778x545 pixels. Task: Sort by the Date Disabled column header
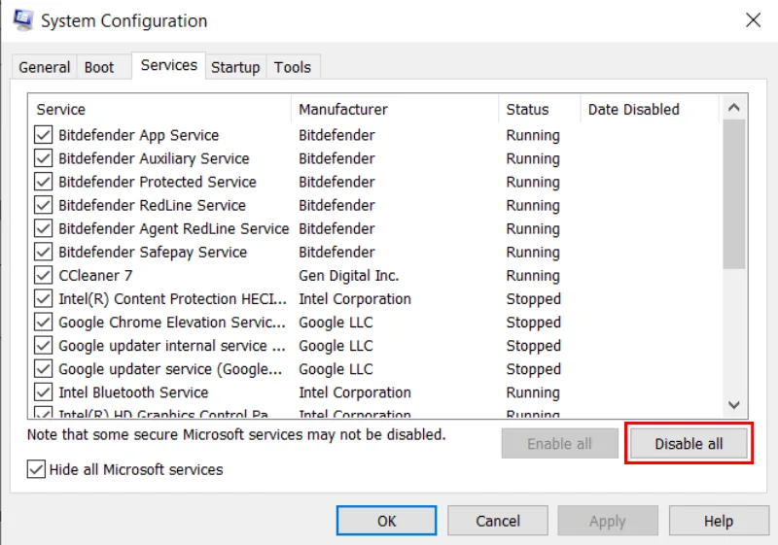click(x=649, y=109)
